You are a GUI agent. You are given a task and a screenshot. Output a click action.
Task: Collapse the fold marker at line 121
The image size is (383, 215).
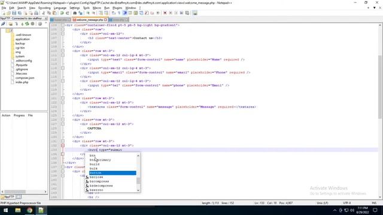[63, 98]
